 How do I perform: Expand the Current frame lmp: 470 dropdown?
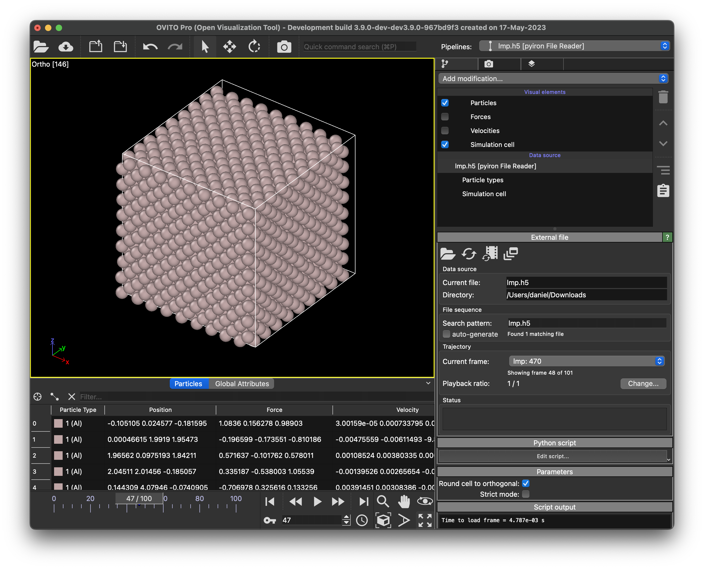point(586,361)
